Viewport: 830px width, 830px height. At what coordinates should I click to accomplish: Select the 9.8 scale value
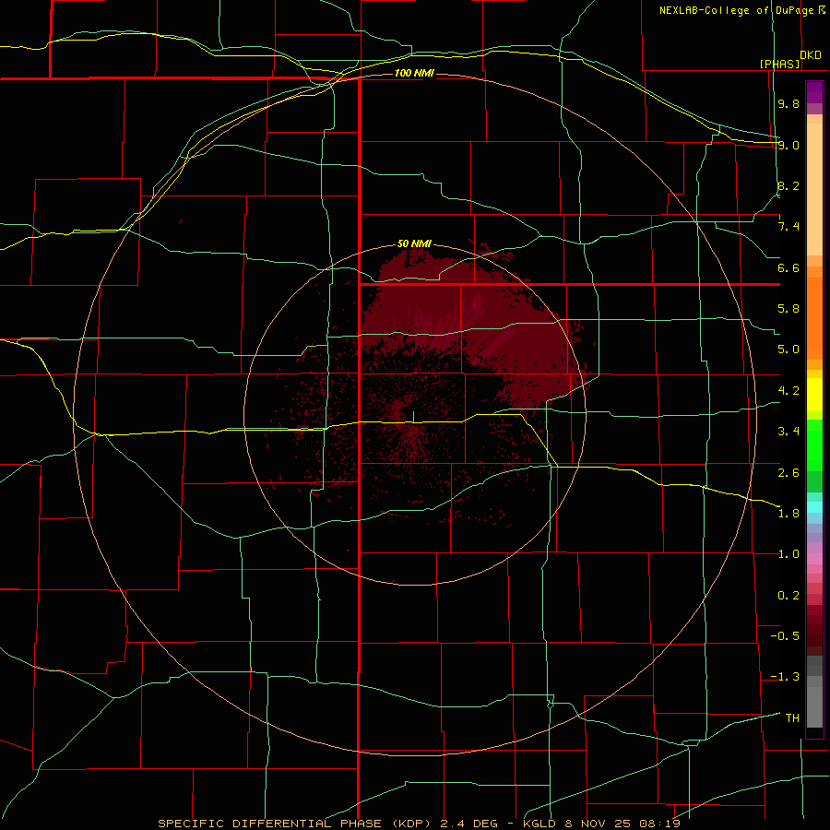pos(788,103)
